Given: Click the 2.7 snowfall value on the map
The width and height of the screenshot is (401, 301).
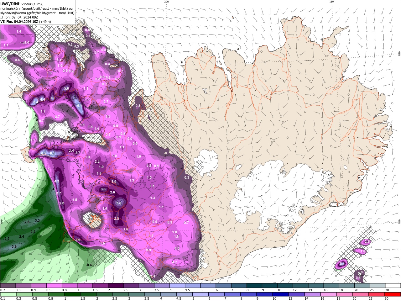Looking at the screenshot, I should (78, 153).
